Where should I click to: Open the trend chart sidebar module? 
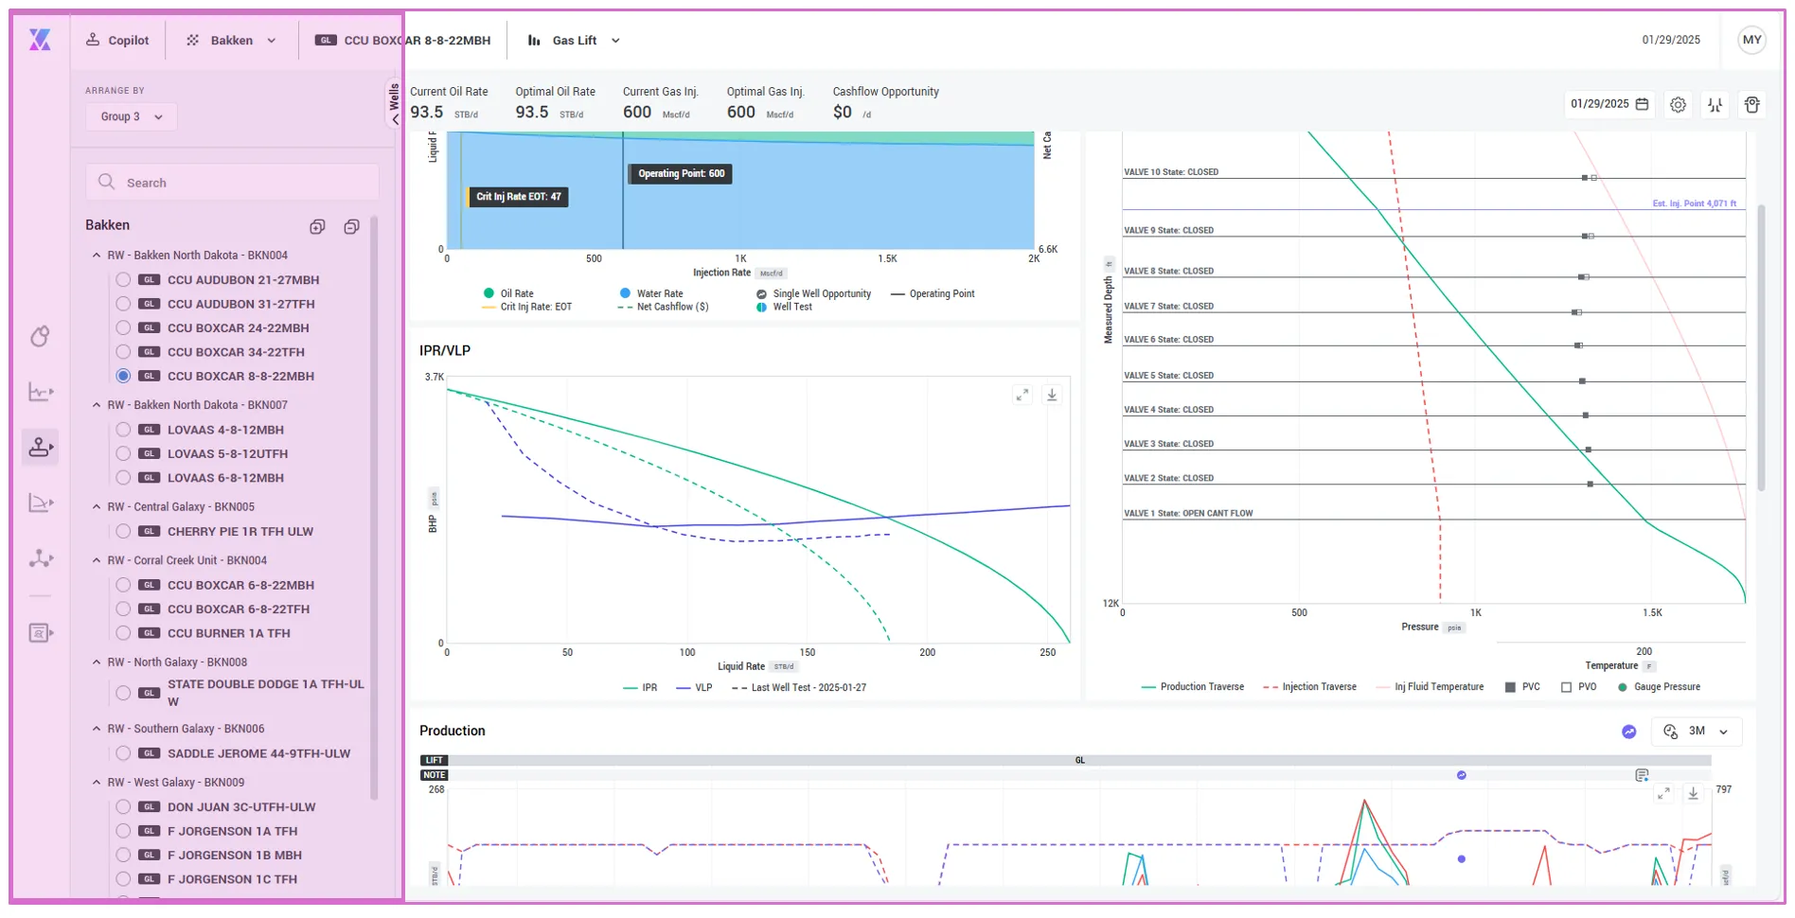click(40, 503)
